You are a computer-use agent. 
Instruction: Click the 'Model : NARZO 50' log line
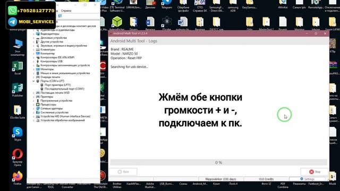pyautogui.click(x=124, y=54)
